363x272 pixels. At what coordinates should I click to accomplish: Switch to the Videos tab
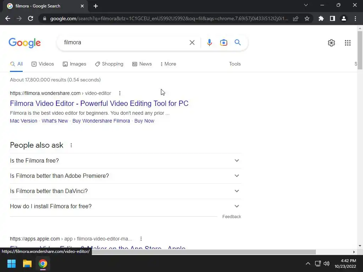(43, 64)
